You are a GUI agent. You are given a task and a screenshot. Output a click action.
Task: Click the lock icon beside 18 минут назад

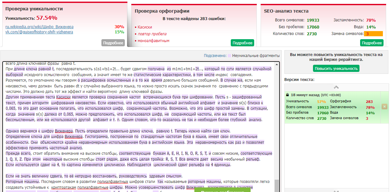287,95
